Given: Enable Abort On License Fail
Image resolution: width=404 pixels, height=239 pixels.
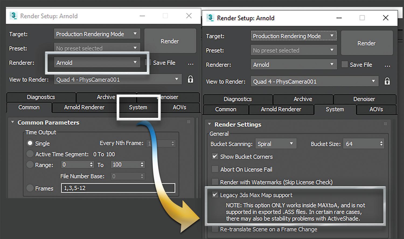Looking at the screenshot, I should tap(215, 169).
